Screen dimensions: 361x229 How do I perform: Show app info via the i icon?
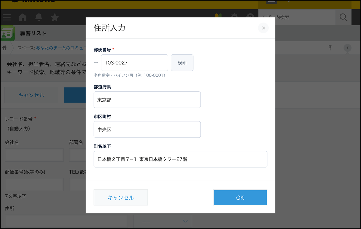coord(347,47)
